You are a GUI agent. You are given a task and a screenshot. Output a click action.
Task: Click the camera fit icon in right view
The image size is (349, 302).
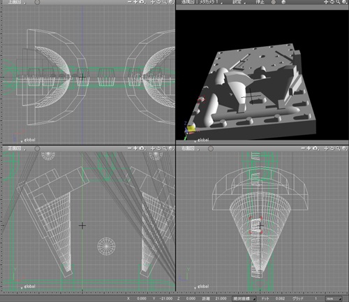coord(315,148)
